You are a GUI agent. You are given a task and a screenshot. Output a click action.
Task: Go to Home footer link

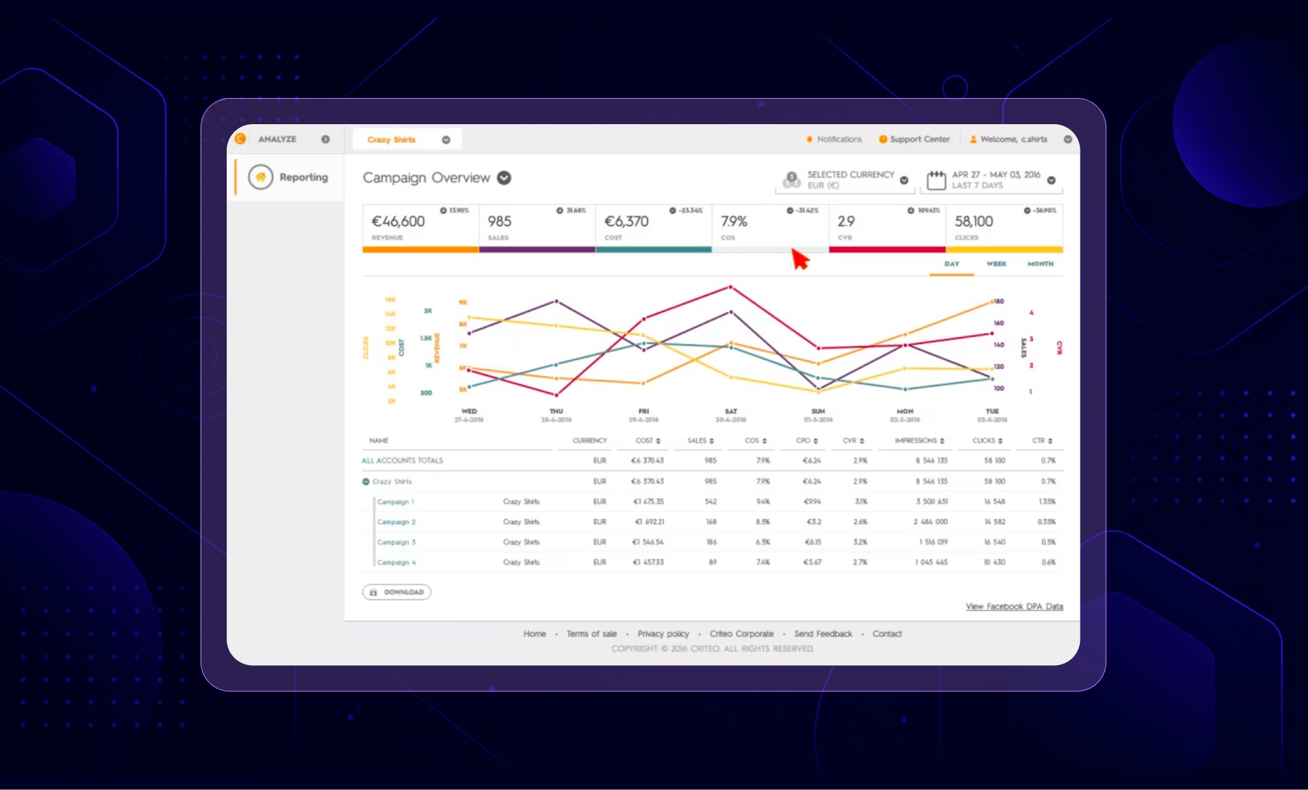point(534,634)
